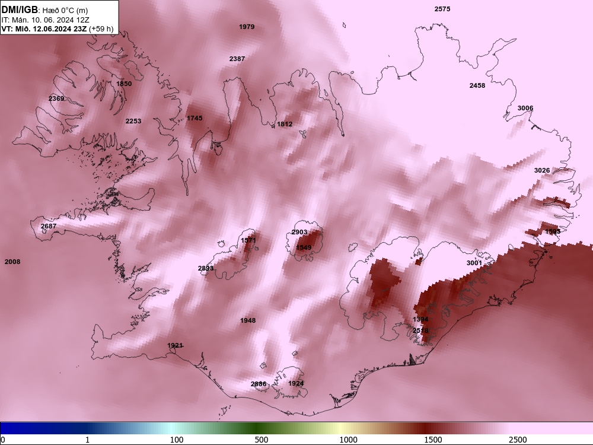Click the 2387 height value
This screenshot has width=593, height=445.
point(237,59)
